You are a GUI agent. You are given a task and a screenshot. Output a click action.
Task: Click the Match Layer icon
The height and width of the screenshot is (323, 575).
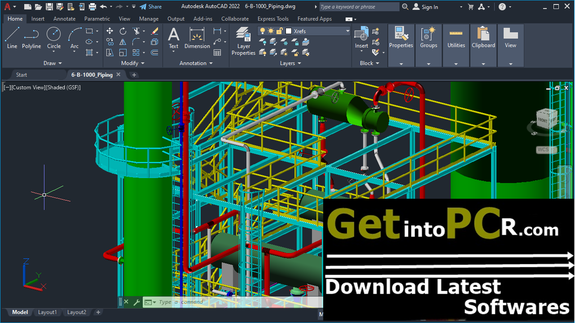click(x=307, y=52)
